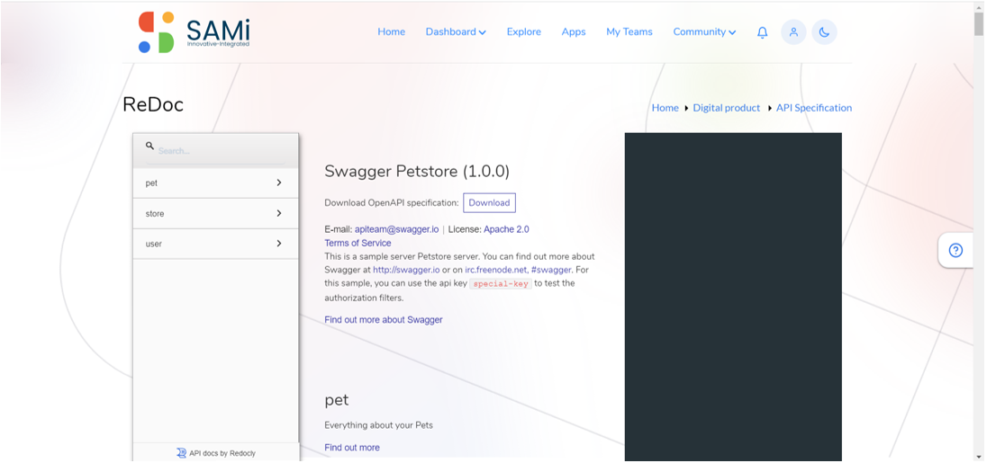Viewport: 987px width, 463px height.
Task: Click Find out more about Swagger
Action: coord(384,320)
